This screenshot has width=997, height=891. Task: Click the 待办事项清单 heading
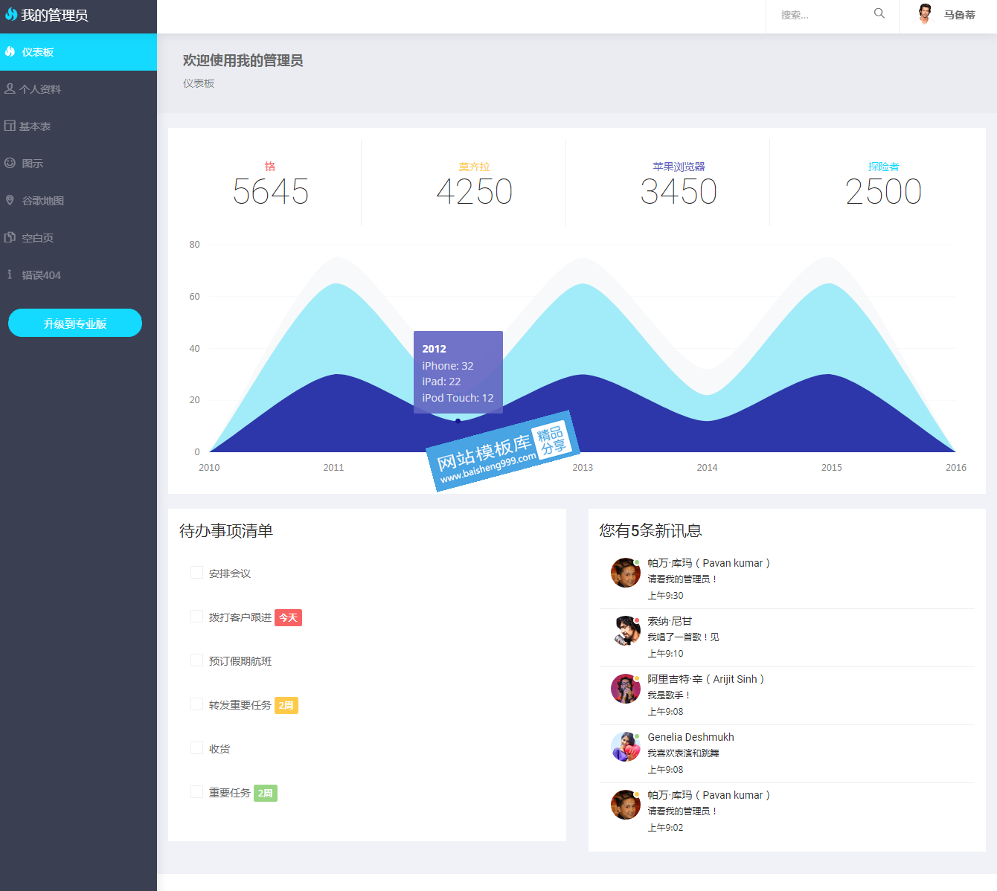pyautogui.click(x=226, y=531)
